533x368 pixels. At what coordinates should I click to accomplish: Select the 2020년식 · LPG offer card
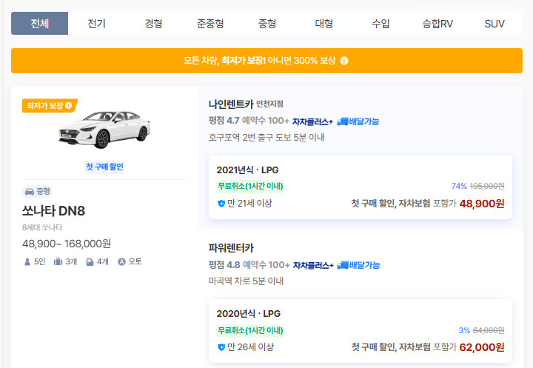point(361,331)
